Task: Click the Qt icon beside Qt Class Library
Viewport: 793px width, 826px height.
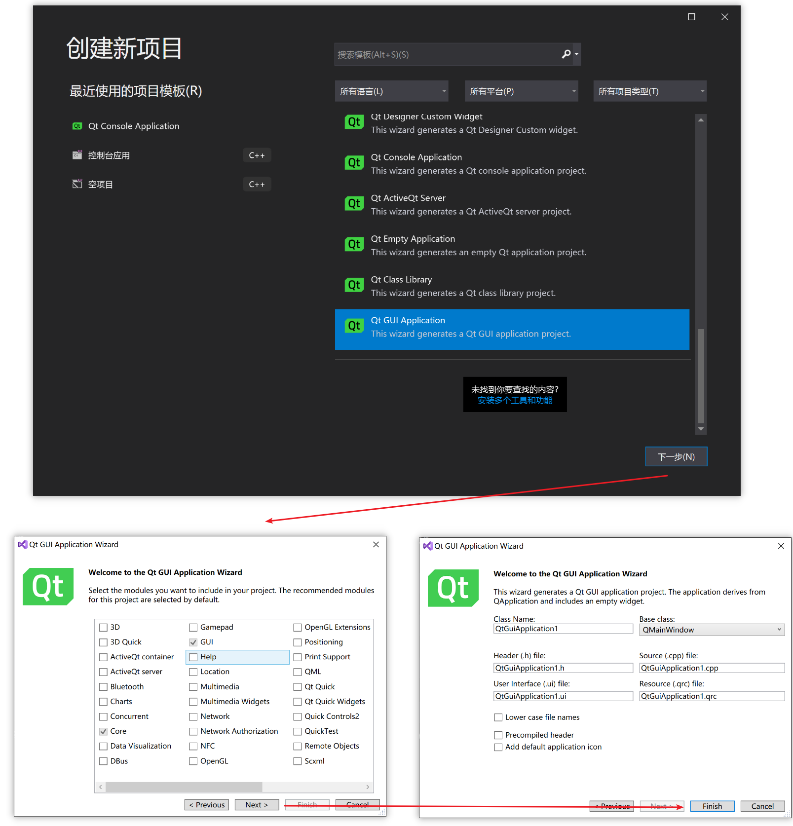Action: tap(354, 285)
